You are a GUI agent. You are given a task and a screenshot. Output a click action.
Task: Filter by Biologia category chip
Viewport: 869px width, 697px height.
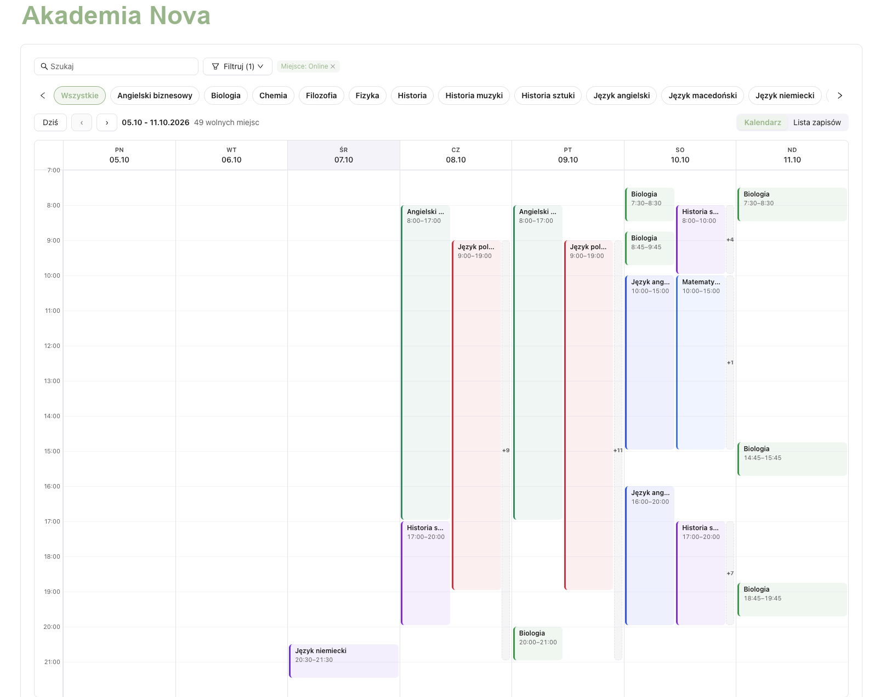coord(226,95)
